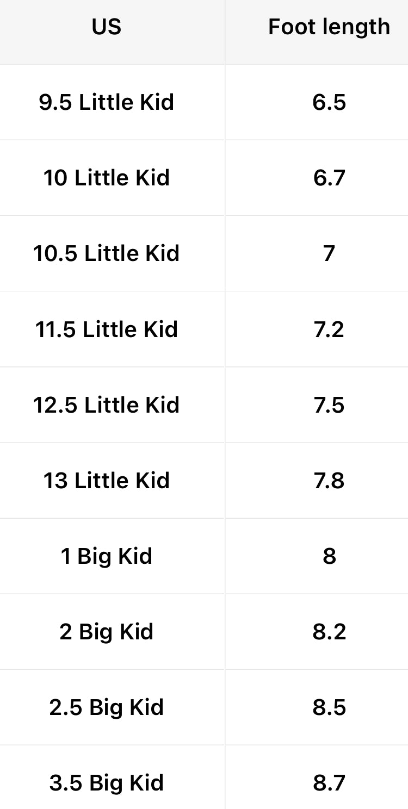Click the 13 Little Kid size cell

tap(107, 480)
